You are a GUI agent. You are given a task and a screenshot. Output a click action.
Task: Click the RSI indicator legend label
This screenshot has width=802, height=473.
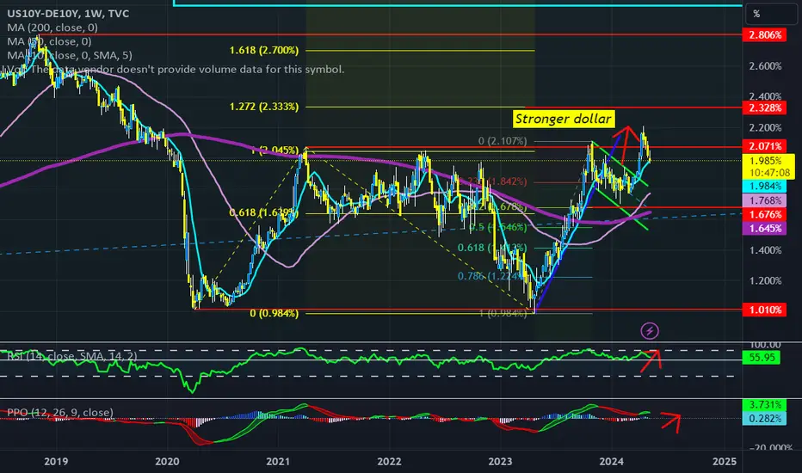click(72, 356)
